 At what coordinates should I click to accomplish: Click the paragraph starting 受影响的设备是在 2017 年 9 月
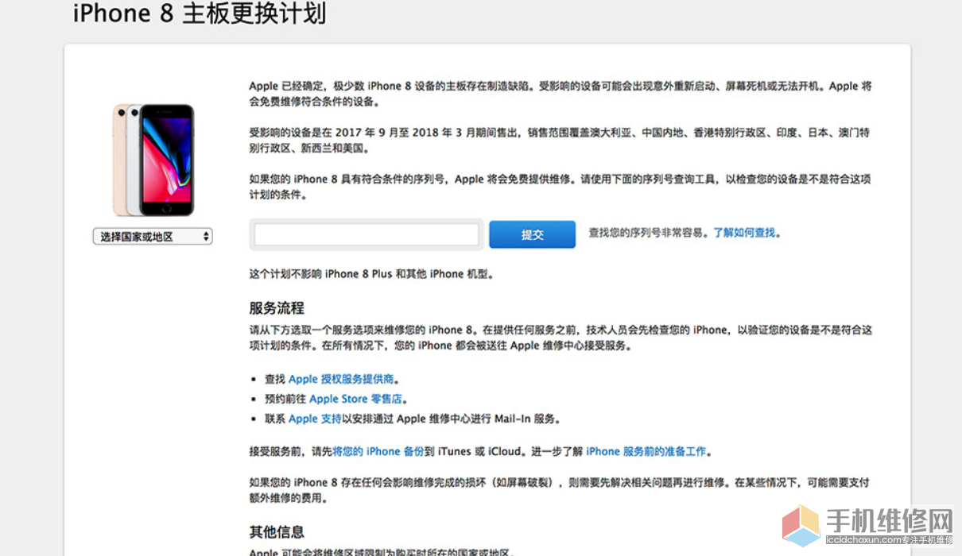tap(561, 141)
